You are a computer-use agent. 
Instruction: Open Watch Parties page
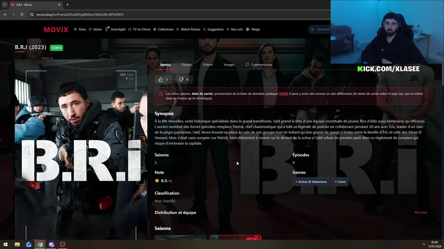coord(188,29)
